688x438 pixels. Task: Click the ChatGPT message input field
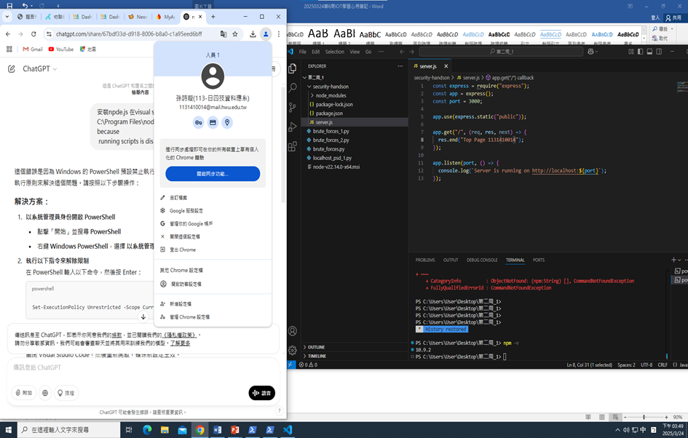(138, 368)
